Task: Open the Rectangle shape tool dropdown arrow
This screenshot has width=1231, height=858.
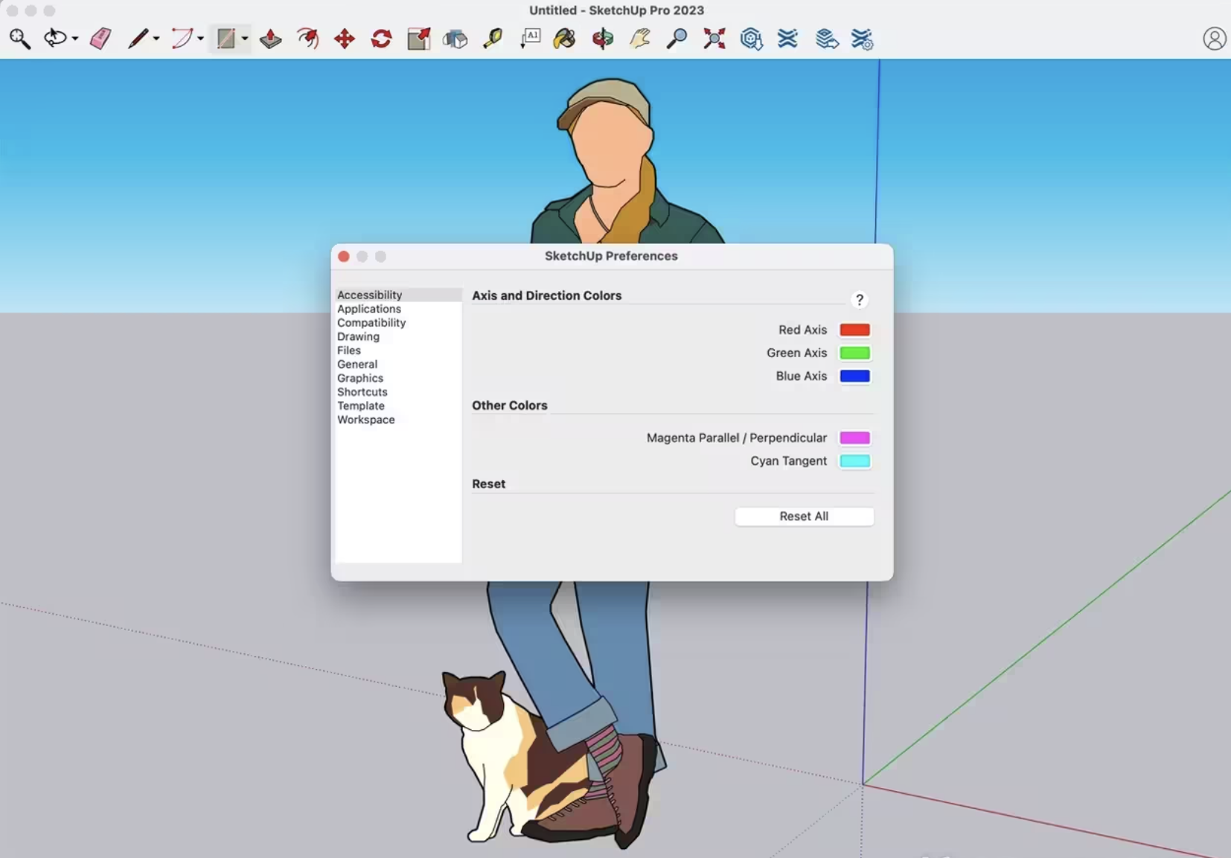Action: click(244, 39)
